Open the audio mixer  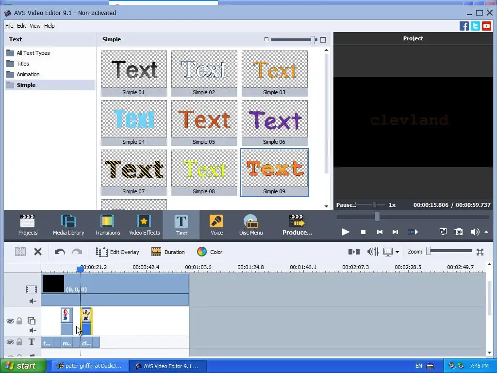(x=373, y=252)
